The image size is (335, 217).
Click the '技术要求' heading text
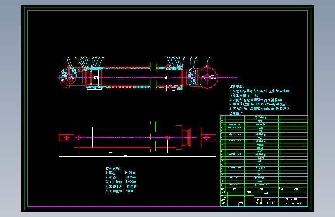click(236, 86)
